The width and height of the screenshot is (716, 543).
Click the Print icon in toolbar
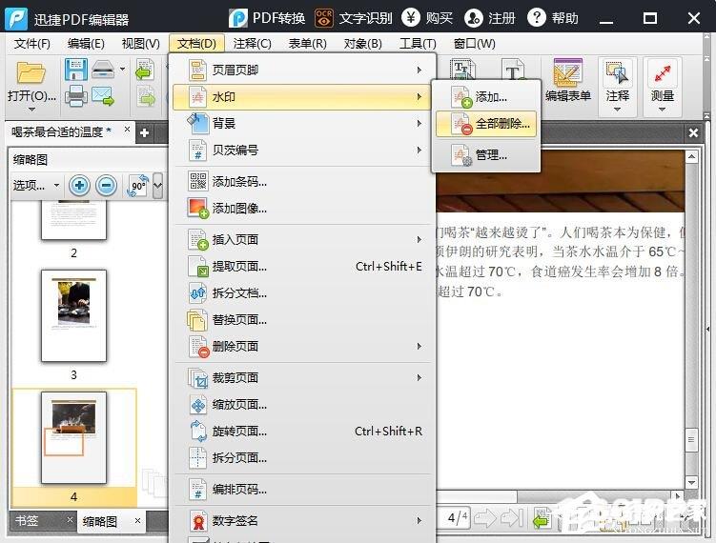tap(76, 96)
